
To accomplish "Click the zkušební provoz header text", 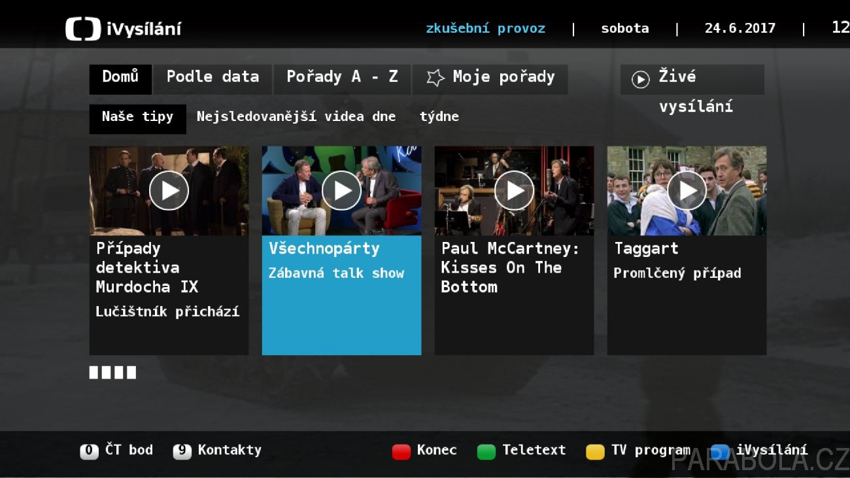I will click(x=485, y=28).
